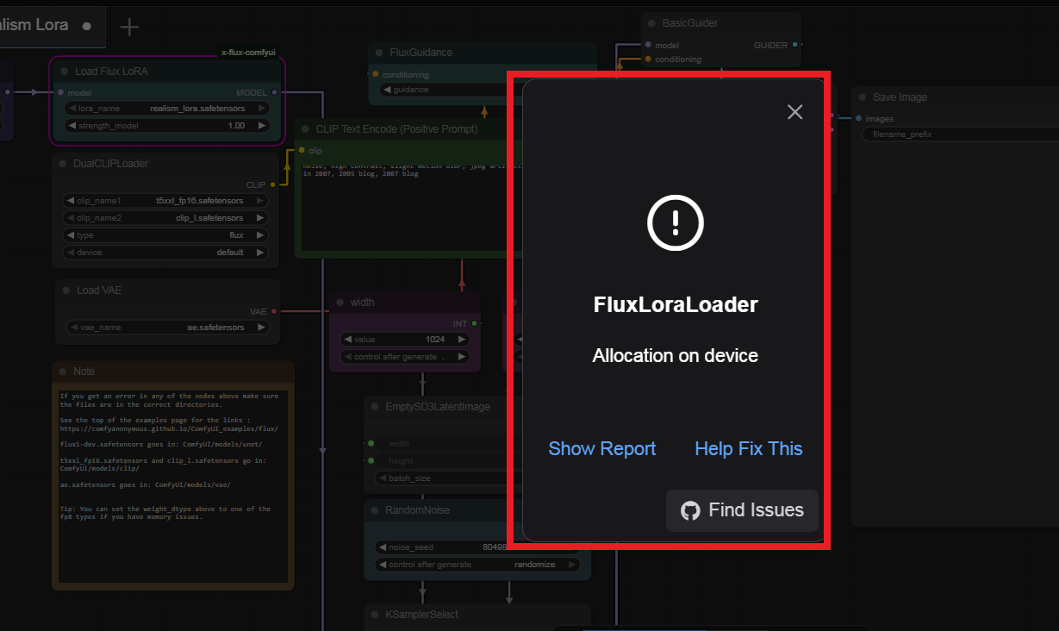The height and width of the screenshot is (631, 1059).
Task: Expand the vae_name selector in Load VAE
Action: click(x=167, y=328)
